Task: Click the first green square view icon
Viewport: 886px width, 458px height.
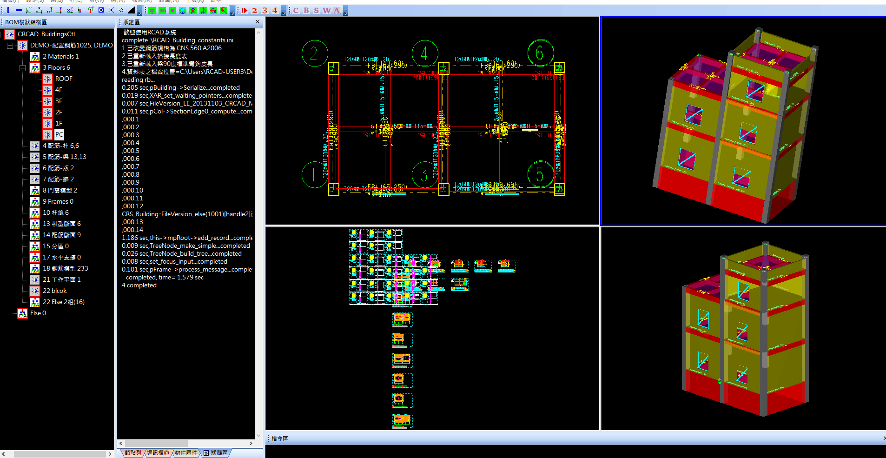Action: pyautogui.click(x=152, y=10)
